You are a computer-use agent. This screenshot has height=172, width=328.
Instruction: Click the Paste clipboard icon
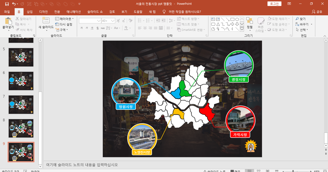coord(8,21)
